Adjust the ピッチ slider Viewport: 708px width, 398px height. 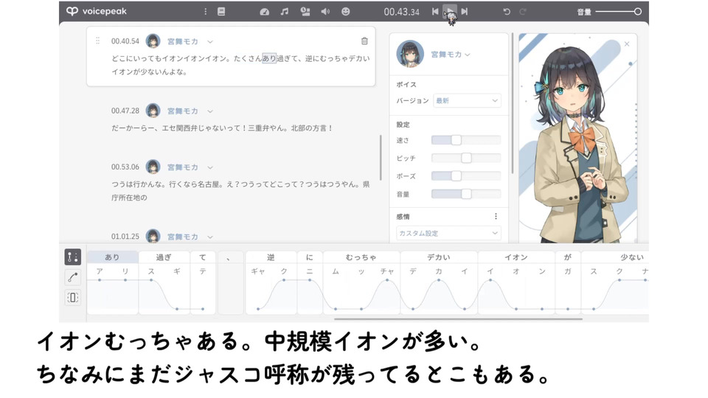[466, 158]
